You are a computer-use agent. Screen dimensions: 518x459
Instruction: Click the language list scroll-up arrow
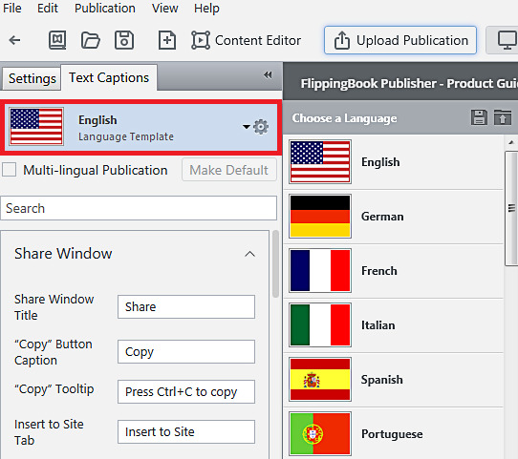(x=511, y=142)
